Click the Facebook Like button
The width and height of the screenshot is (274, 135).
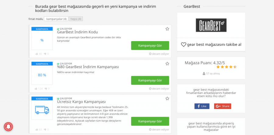(202, 106)
